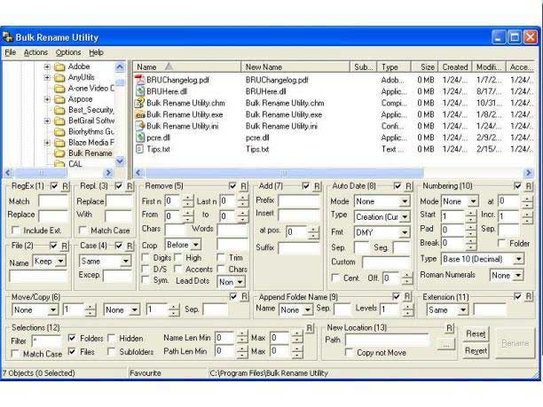Uncheck Folders in Selections
The height and width of the screenshot is (407, 543).
click(72, 338)
